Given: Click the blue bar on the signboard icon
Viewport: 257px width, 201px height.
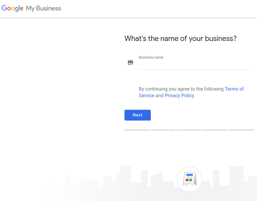Looking at the screenshot, I should coord(189,175).
